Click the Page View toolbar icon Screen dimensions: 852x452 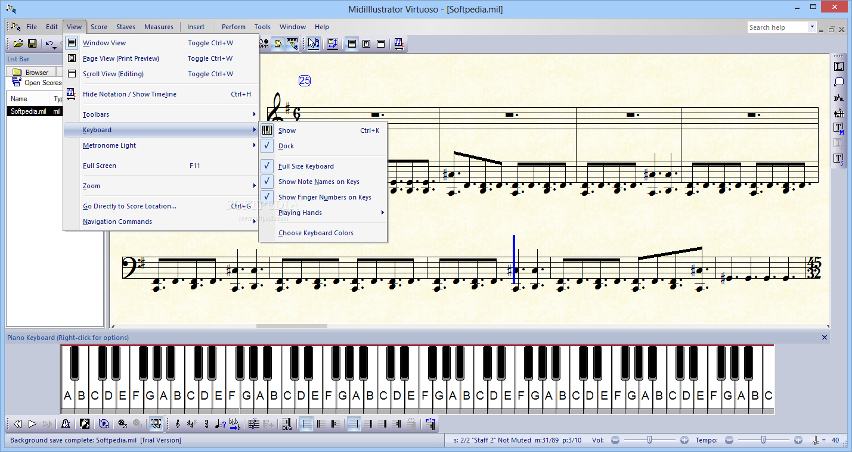click(x=367, y=43)
